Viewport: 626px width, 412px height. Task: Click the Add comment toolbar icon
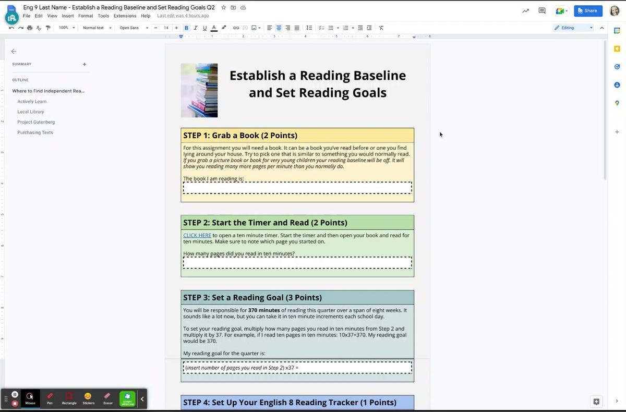[245, 28]
